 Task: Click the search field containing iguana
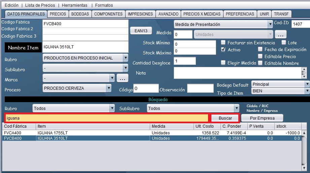(x=106, y=118)
